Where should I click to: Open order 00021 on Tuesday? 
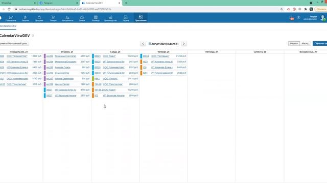49,90
